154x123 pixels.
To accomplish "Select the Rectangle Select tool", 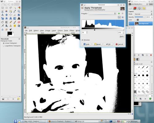I will point(2,8).
